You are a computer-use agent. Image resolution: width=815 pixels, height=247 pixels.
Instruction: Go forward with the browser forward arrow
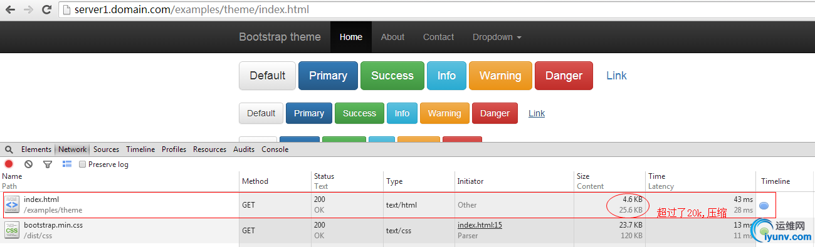coord(28,10)
